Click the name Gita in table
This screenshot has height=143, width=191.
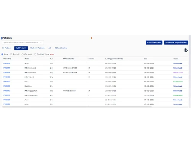point(26,82)
